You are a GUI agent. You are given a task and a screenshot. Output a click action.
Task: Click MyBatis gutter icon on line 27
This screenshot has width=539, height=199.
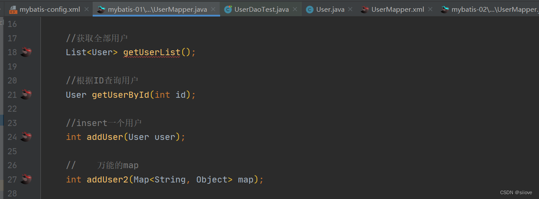point(26,179)
